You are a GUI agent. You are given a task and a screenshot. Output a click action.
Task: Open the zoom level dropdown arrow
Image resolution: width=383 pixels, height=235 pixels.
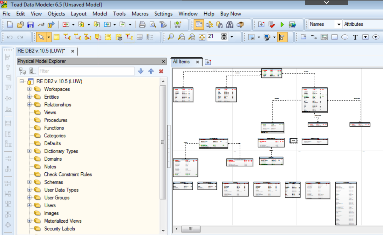(x=232, y=37)
